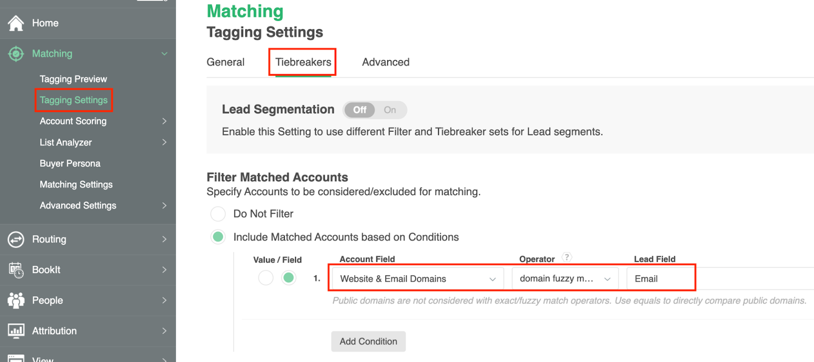
Task: Switch to the Advanced tab
Action: pos(386,62)
